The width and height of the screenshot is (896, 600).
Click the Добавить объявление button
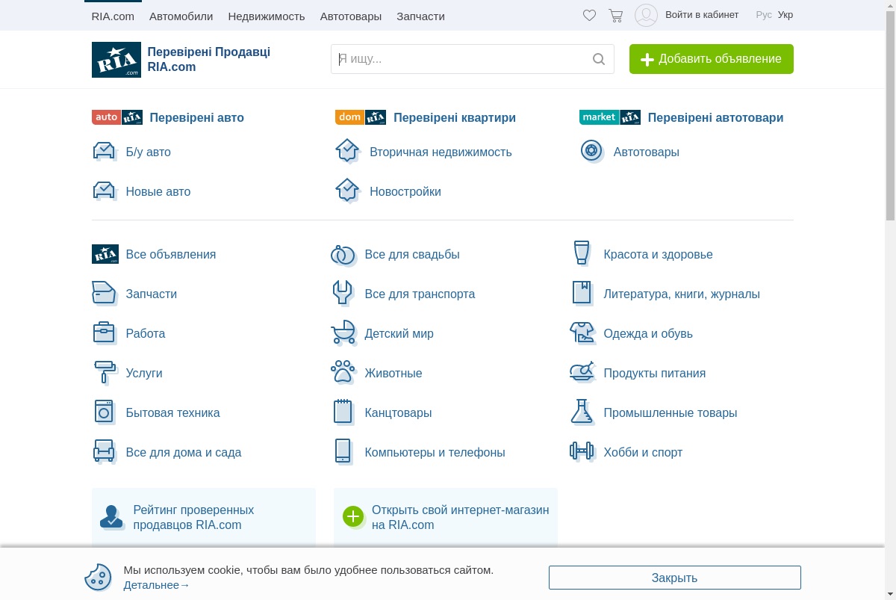coord(712,59)
